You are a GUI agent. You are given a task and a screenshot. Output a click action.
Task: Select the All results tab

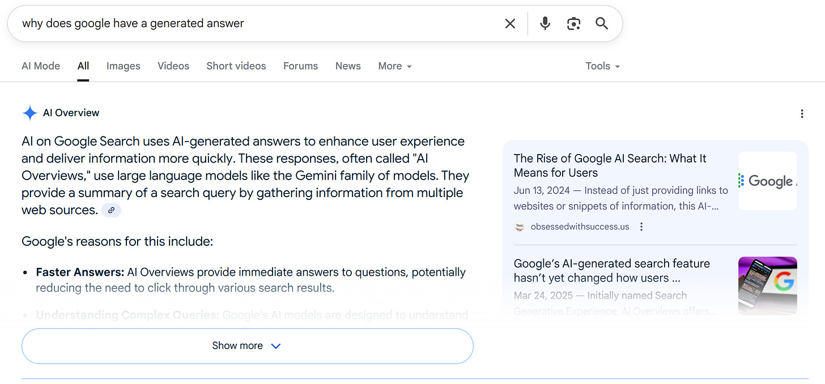83,66
